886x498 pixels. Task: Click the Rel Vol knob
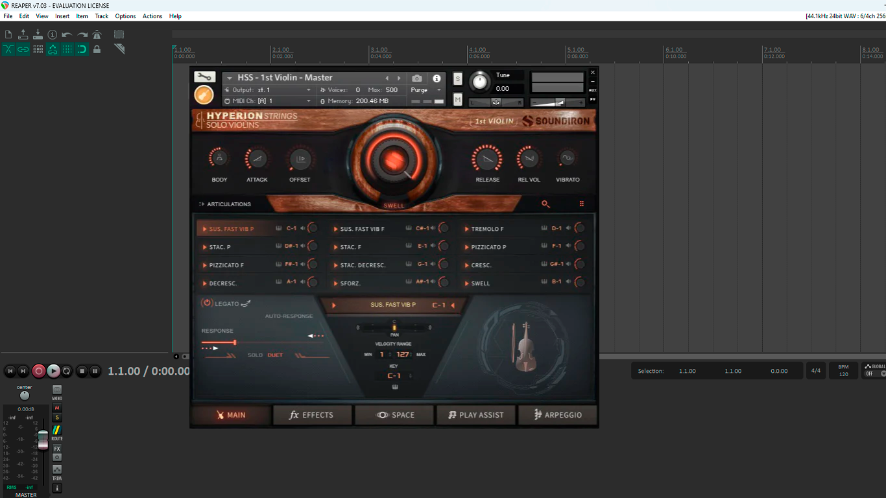529,158
